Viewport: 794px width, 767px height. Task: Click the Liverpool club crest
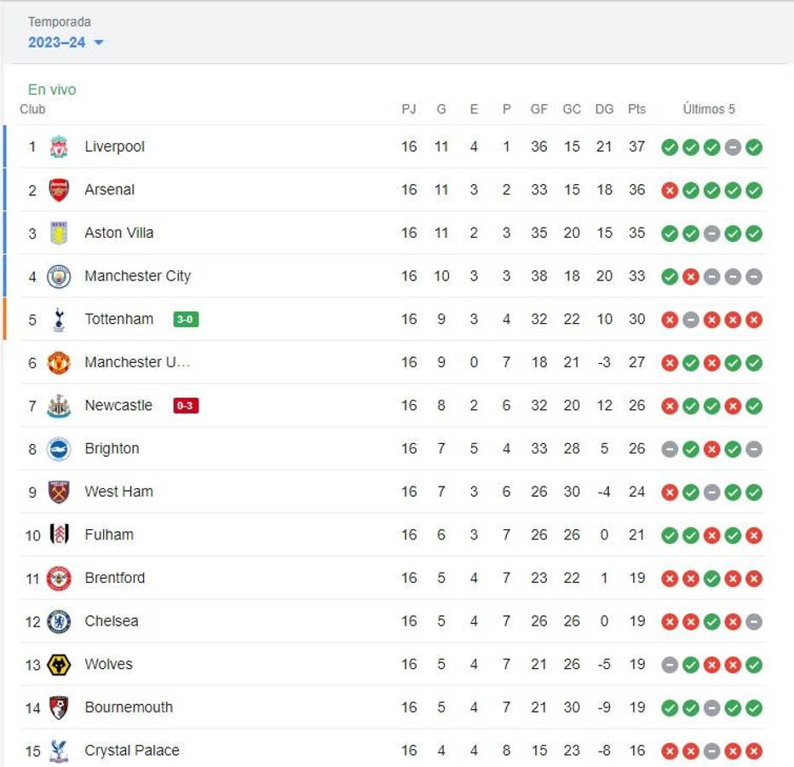tap(58, 146)
